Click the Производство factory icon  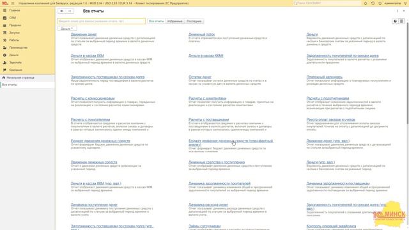tap(4, 48)
